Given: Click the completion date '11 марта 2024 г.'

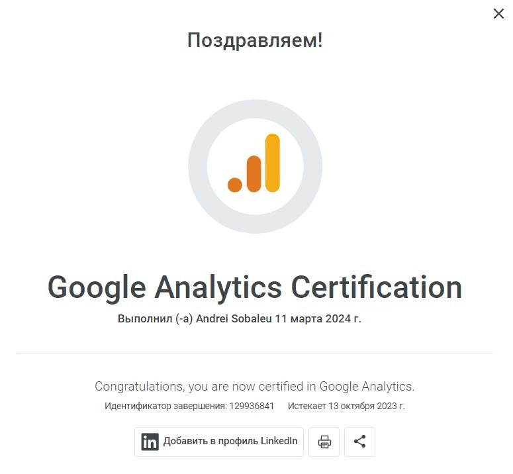Looking at the screenshot, I should click(x=318, y=318).
